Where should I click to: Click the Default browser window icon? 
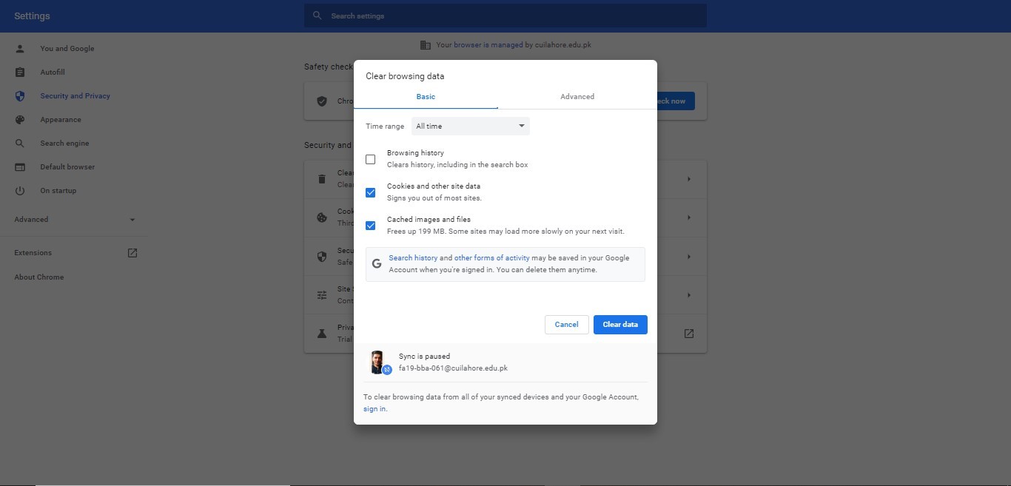20,167
